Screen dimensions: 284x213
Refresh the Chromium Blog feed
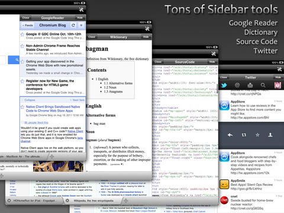73,25
